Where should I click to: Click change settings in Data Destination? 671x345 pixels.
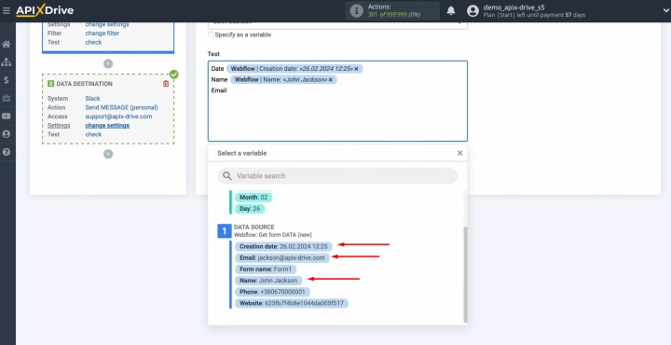tap(107, 126)
